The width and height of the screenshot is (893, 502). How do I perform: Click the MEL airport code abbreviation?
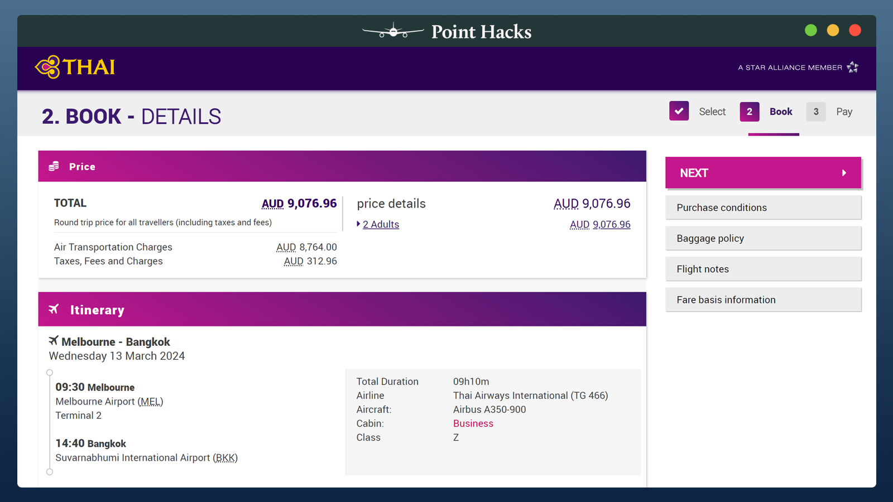(150, 402)
